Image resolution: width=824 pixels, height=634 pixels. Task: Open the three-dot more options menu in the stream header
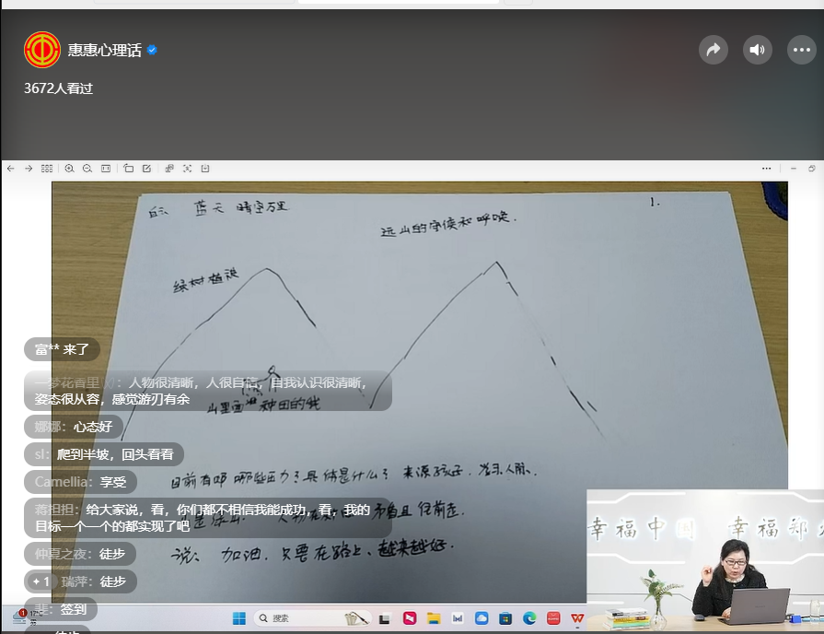801,50
